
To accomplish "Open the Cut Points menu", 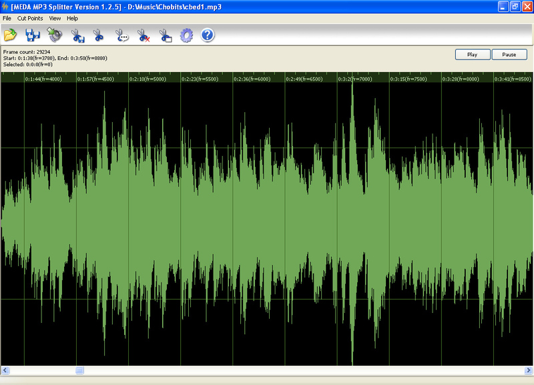I will pyautogui.click(x=30, y=19).
